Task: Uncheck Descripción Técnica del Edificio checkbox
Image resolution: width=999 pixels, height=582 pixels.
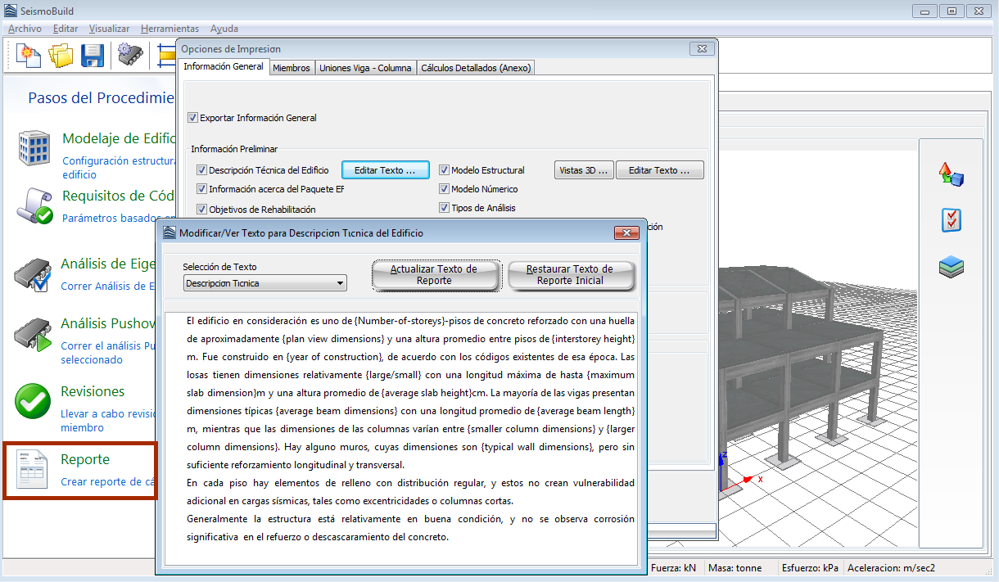Action: (x=202, y=170)
